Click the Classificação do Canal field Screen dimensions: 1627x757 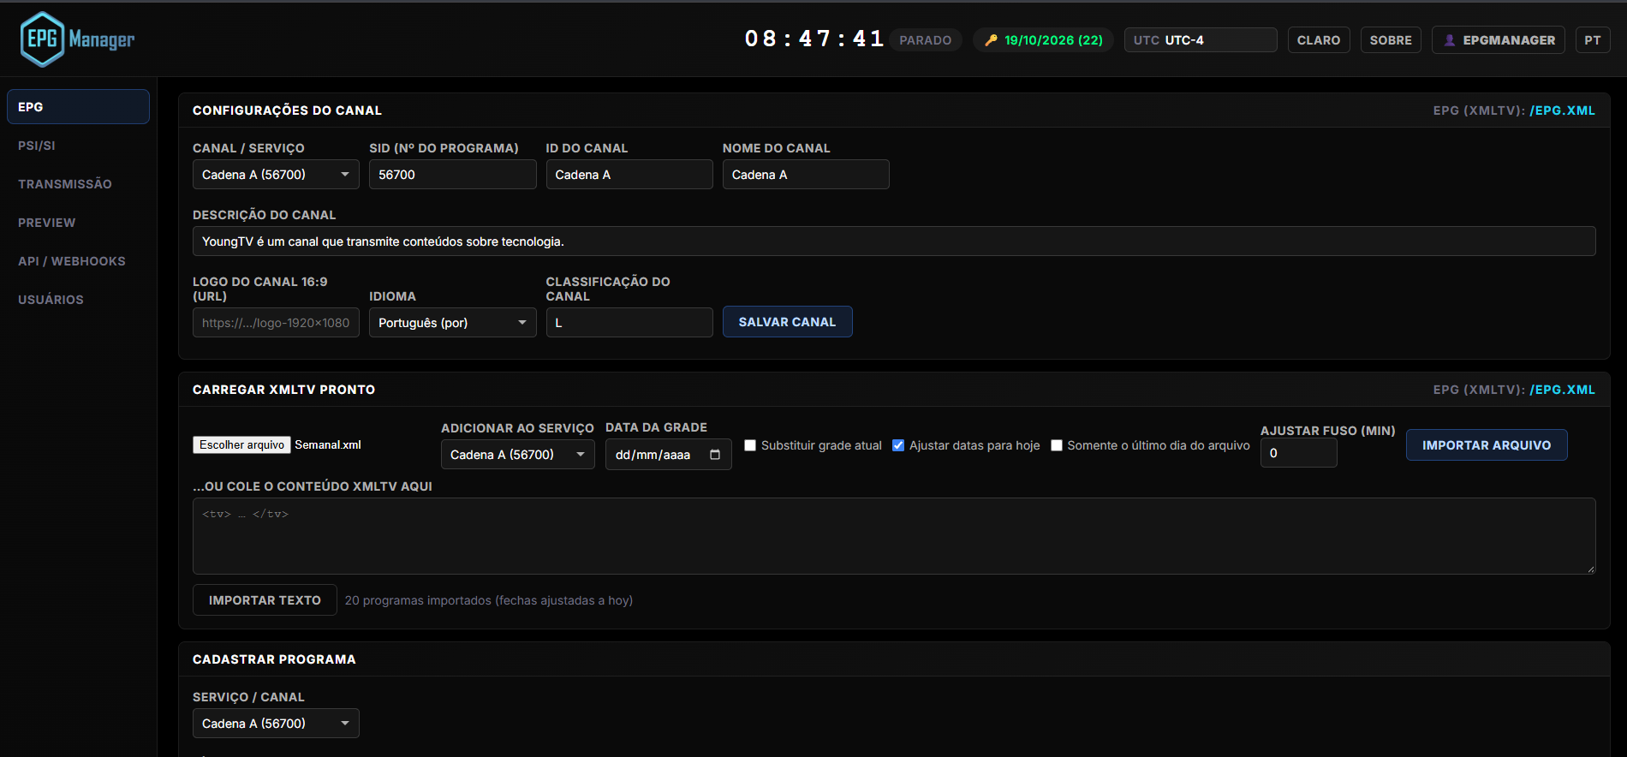click(629, 323)
